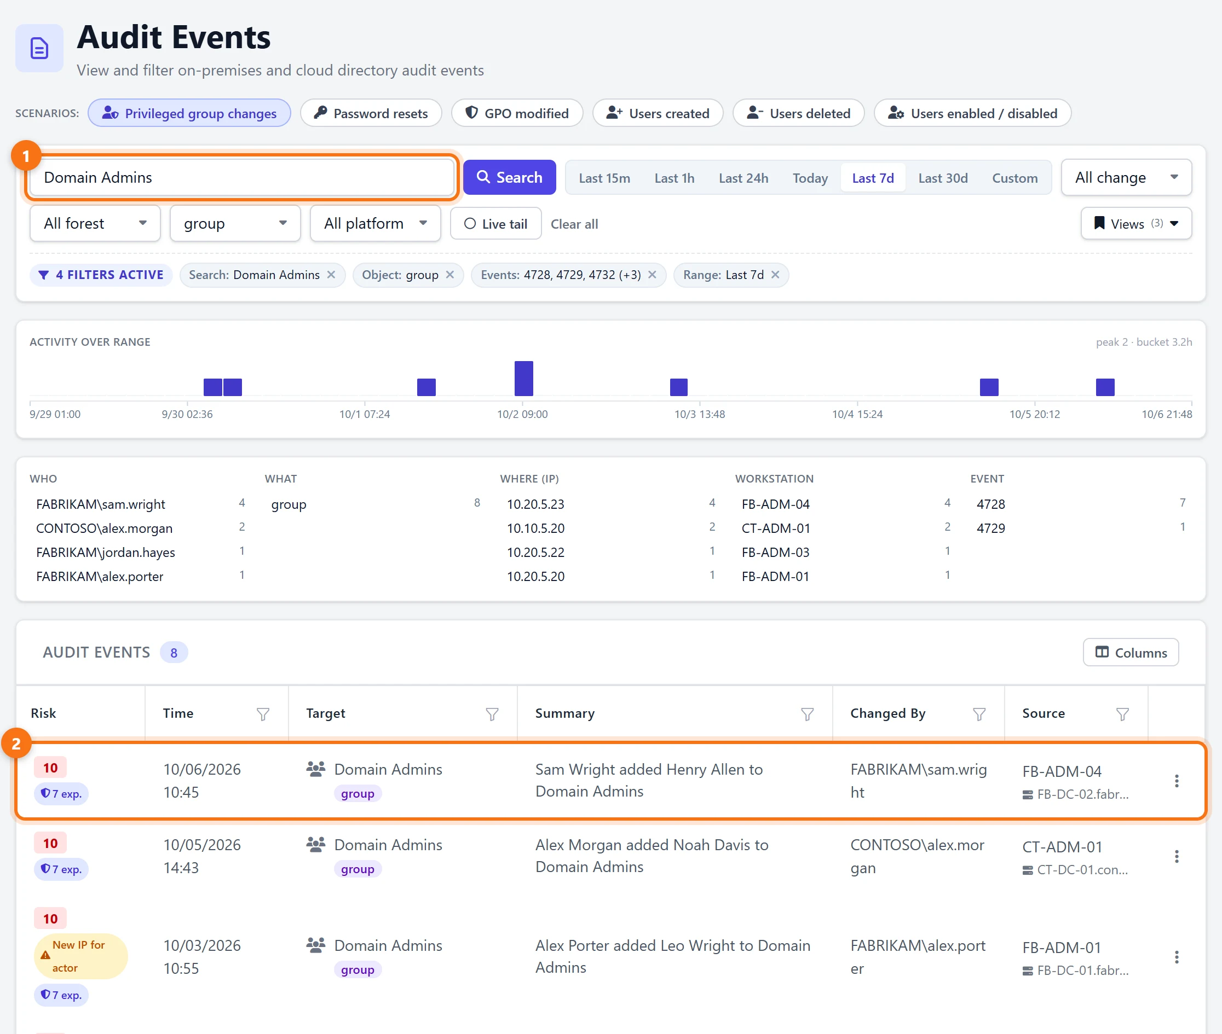The height and width of the screenshot is (1034, 1222).
Task: Select the Password resets scenario
Action: (371, 113)
